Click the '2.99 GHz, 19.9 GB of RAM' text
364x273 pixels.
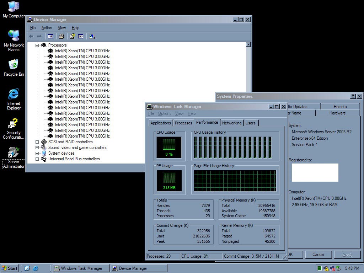point(315,205)
